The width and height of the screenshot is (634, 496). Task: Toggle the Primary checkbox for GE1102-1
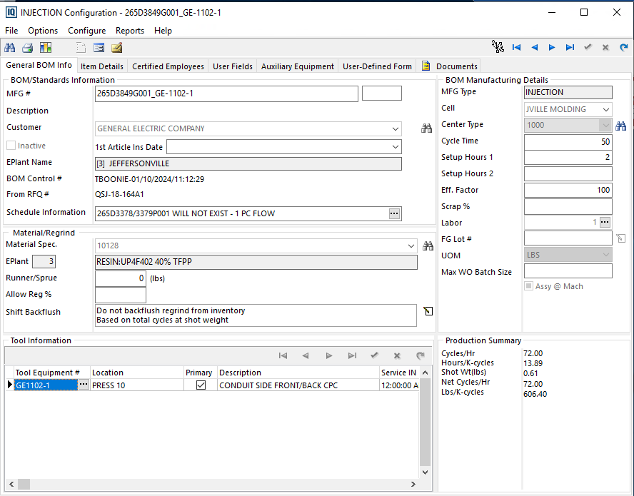[201, 385]
